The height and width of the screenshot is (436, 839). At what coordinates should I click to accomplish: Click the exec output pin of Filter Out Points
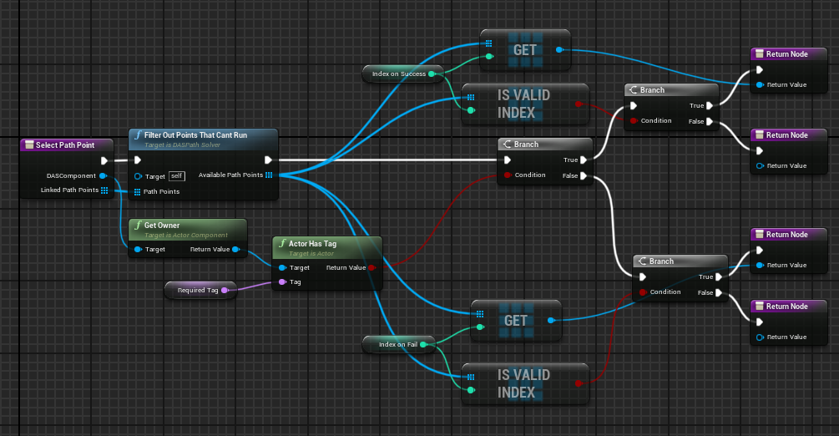point(269,160)
